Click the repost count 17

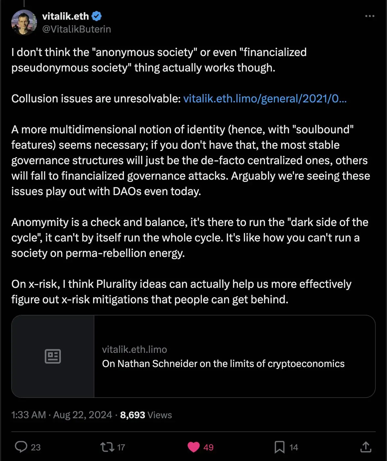tap(121, 447)
